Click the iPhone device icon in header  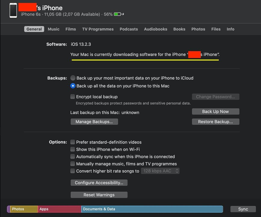[x=13, y=10]
